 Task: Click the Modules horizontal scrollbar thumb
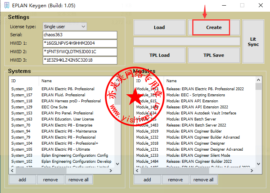point(175,170)
